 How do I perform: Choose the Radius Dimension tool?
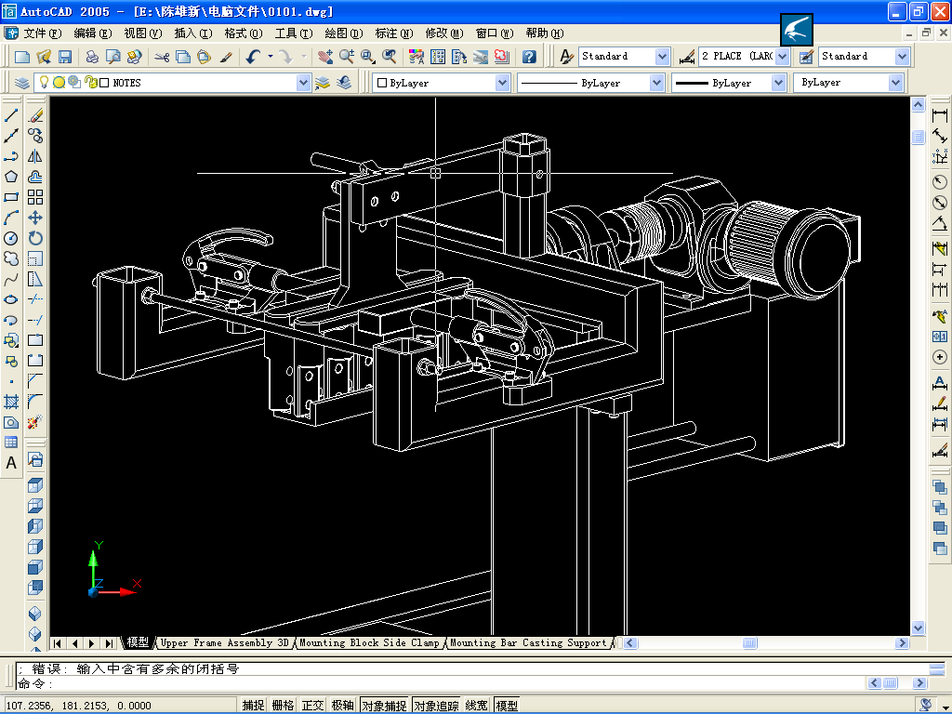940,182
